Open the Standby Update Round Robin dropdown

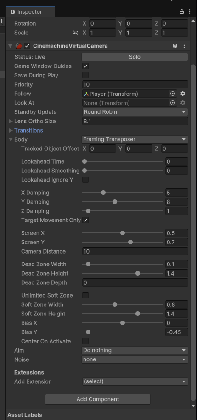[x=135, y=112]
